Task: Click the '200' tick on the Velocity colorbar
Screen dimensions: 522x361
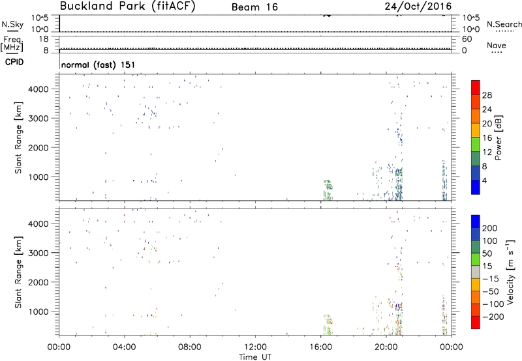Action: [490, 228]
